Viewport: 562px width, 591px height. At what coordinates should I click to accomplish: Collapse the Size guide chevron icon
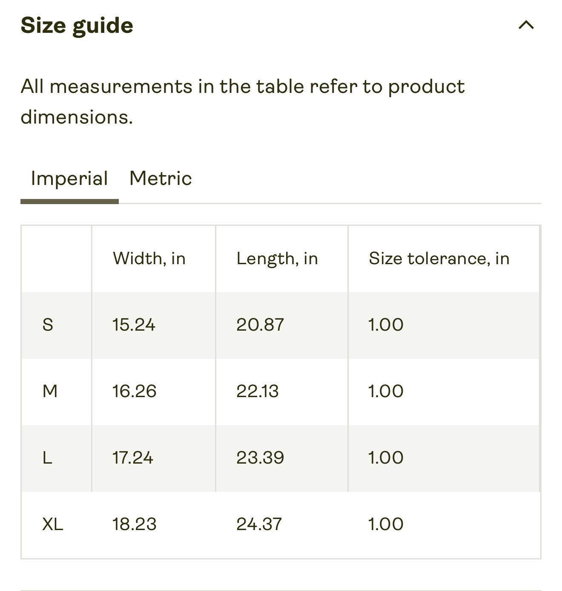(x=526, y=25)
